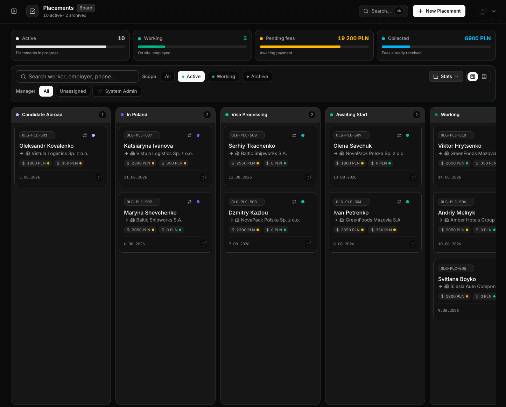
Task: Click 2050 PLN chip on Maryna Shevchenko card
Action: point(140,230)
